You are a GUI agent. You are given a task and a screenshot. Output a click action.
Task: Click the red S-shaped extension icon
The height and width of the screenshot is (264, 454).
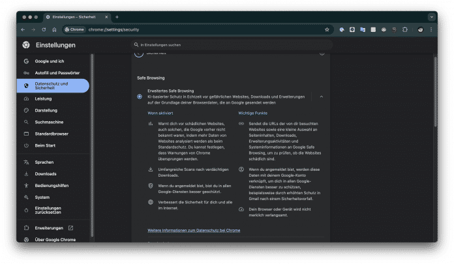click(x=394, y=29)
